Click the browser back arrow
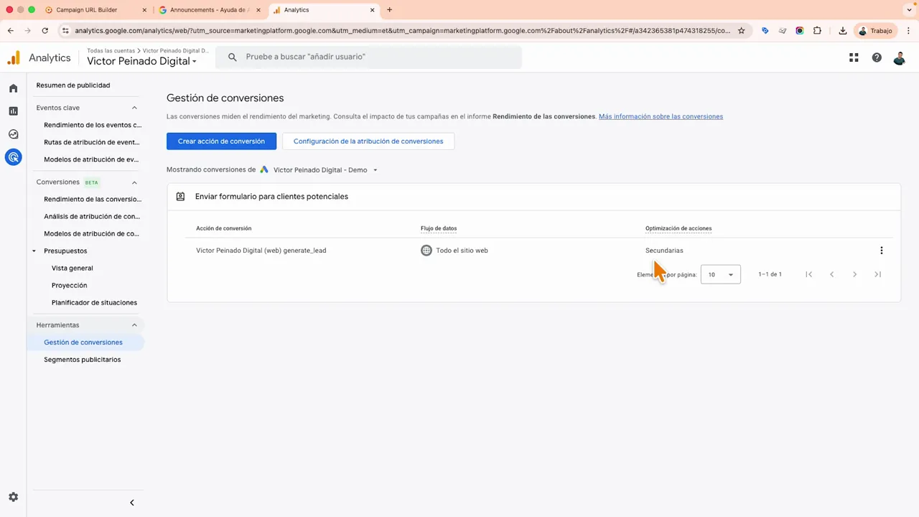 tap(11, 31)
